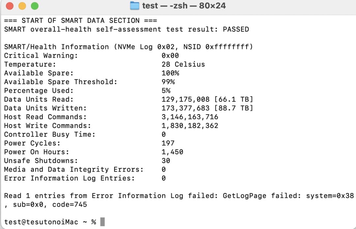Click the green full-screen window button
The width and height of the screenshot is (356, 229).
(x=34, y=6)
